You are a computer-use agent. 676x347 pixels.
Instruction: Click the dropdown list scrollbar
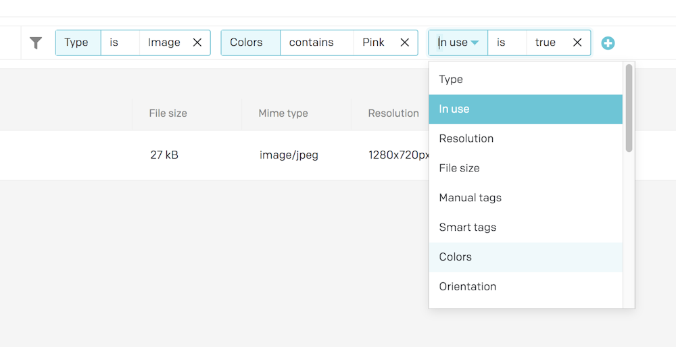(629, 108)
